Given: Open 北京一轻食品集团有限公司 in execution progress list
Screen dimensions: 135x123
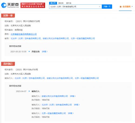Looking at the screenshot, I should [x=54, y=113].
